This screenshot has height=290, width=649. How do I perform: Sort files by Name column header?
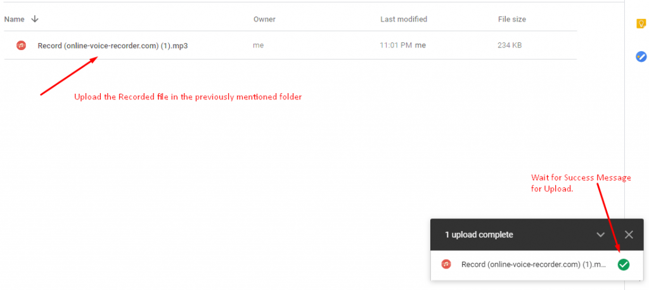[15, 19]
